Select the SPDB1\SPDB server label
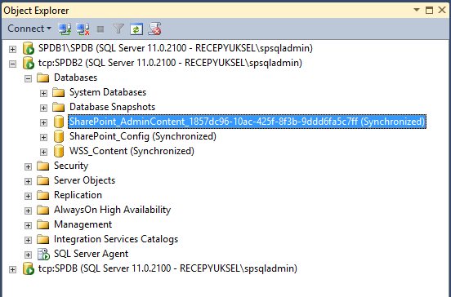Image resolution: width=451 pixels, height=297 pixels. tap(176, 48)
